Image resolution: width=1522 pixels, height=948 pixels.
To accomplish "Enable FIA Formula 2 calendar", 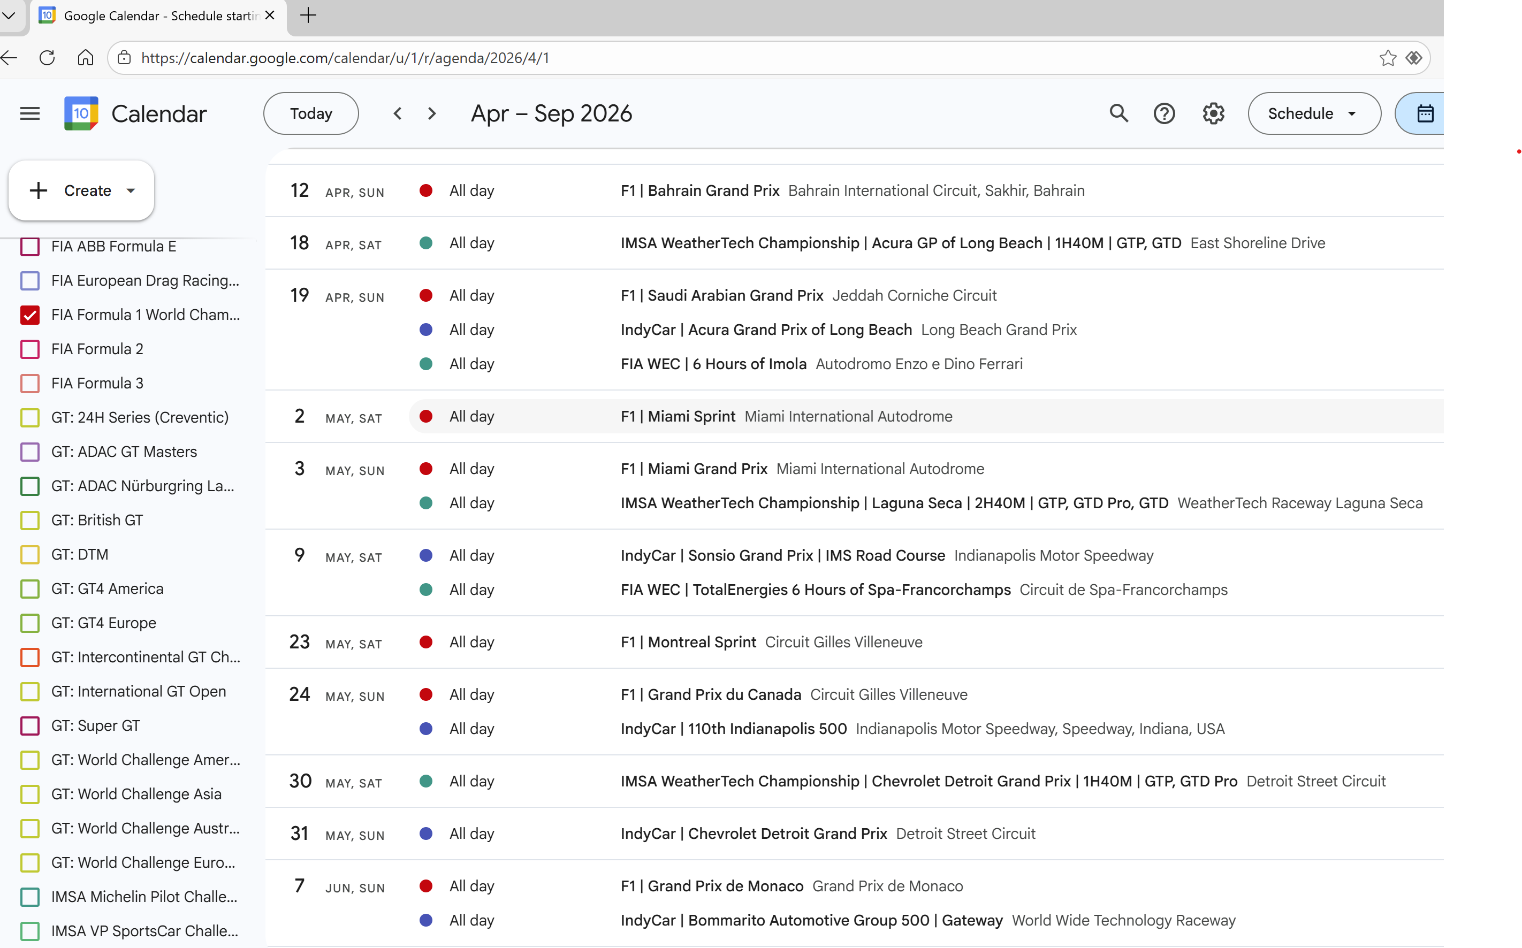I will click(x=30, y=349).
